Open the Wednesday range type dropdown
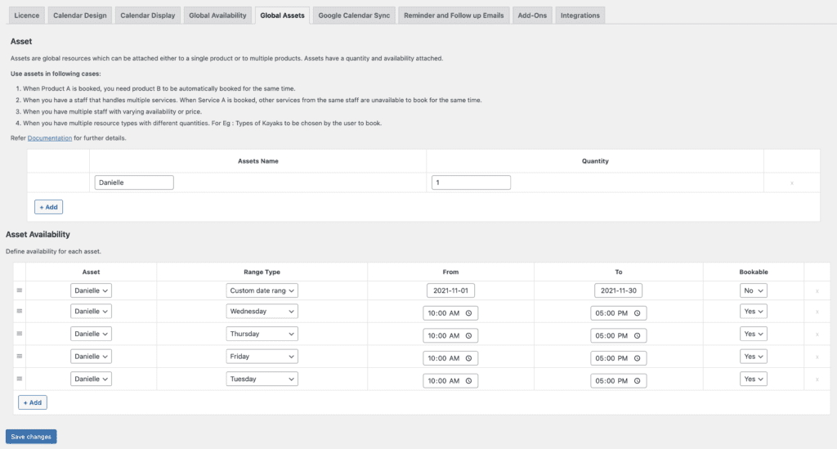Image resolution: width=837 pixels, height=449 pixels. [x=262, y=312]
